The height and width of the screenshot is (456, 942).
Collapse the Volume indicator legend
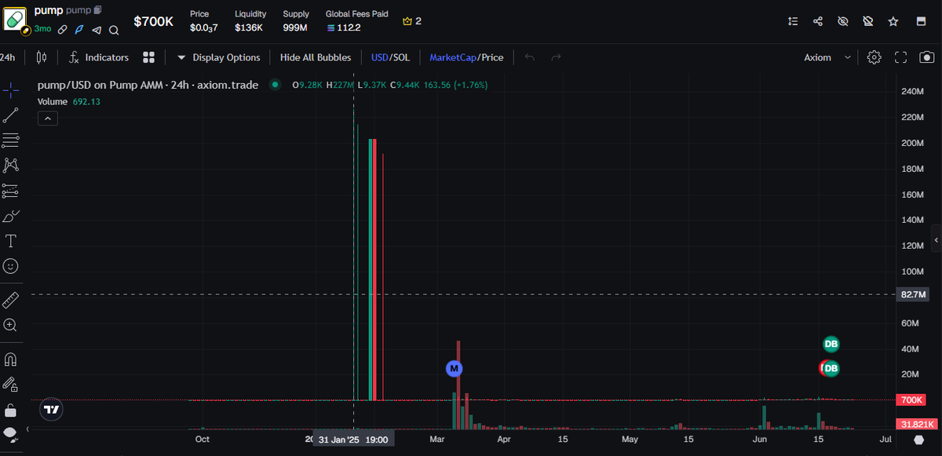(x=48, y=119)
